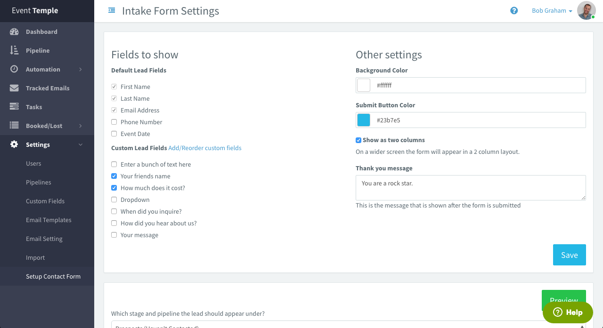
Task: Enable the Phone Number checkbox
Action: pyautogui.click(x=114, y=122)
